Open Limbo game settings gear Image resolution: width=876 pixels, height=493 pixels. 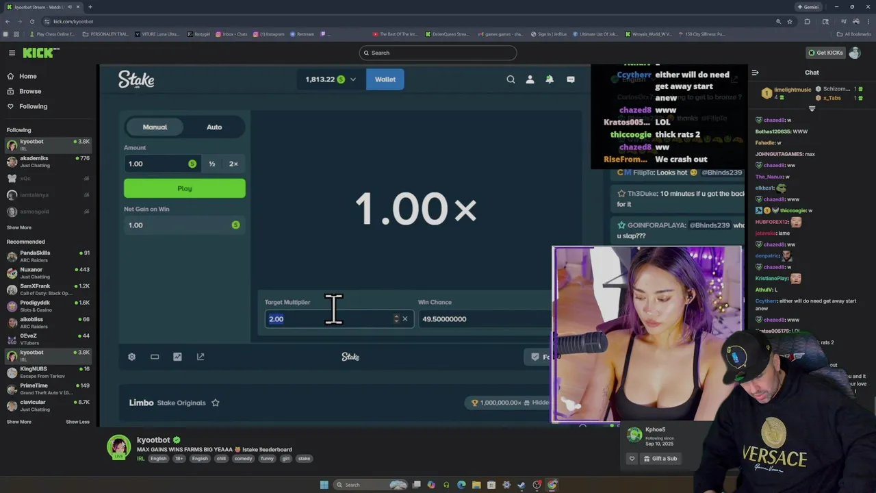coord(132,357)
